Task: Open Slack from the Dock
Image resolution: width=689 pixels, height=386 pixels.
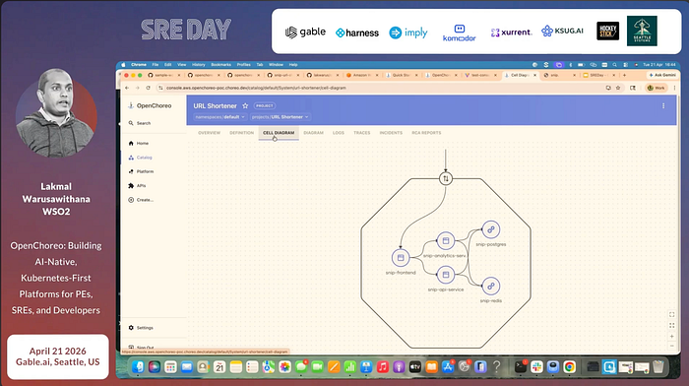Action: pyautogui.click(x=536, y=366)
